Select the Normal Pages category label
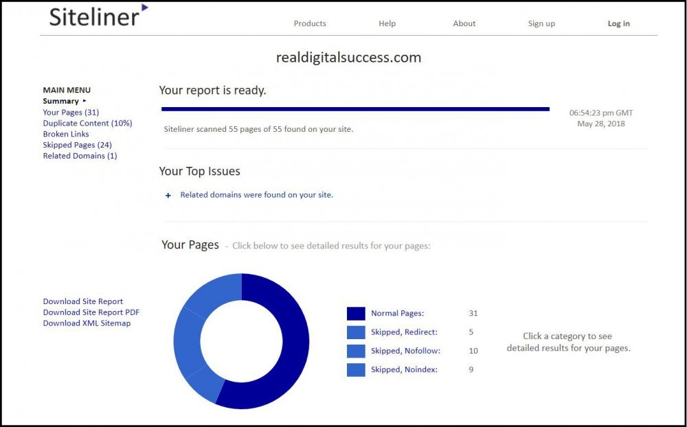This screenshot has width=687, height=427. pyautogui.click(x=397, y=314)
